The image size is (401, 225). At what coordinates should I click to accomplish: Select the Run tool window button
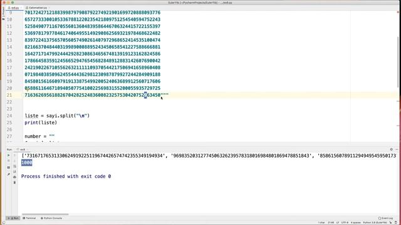pos(13,218)
